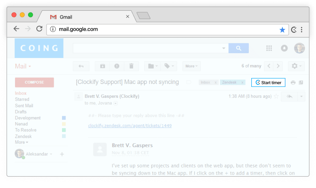This screenshot has height=188, width=316.
Task: Click the yellow Nenad color swatch
Action: click(x=64, y=124)
